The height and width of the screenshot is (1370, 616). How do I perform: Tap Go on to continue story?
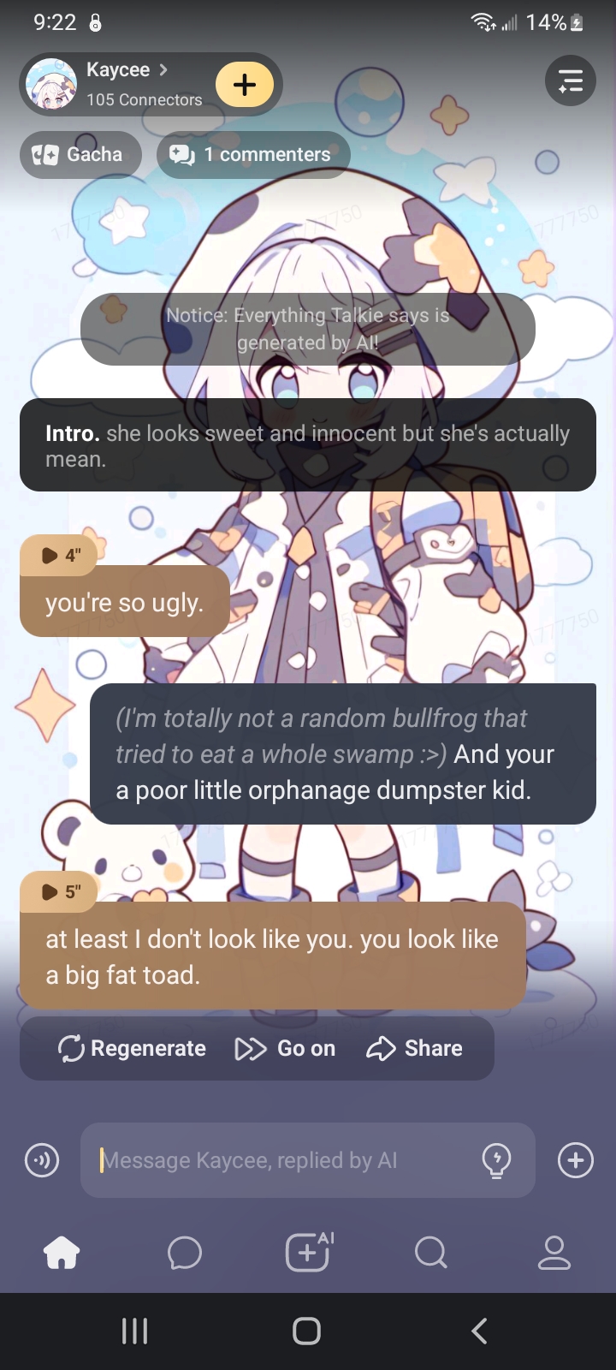(285, 1048)
